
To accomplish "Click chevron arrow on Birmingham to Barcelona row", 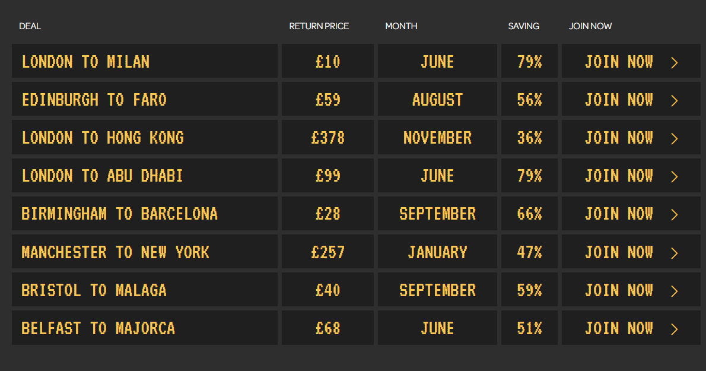I will click(x=674, y=214).
